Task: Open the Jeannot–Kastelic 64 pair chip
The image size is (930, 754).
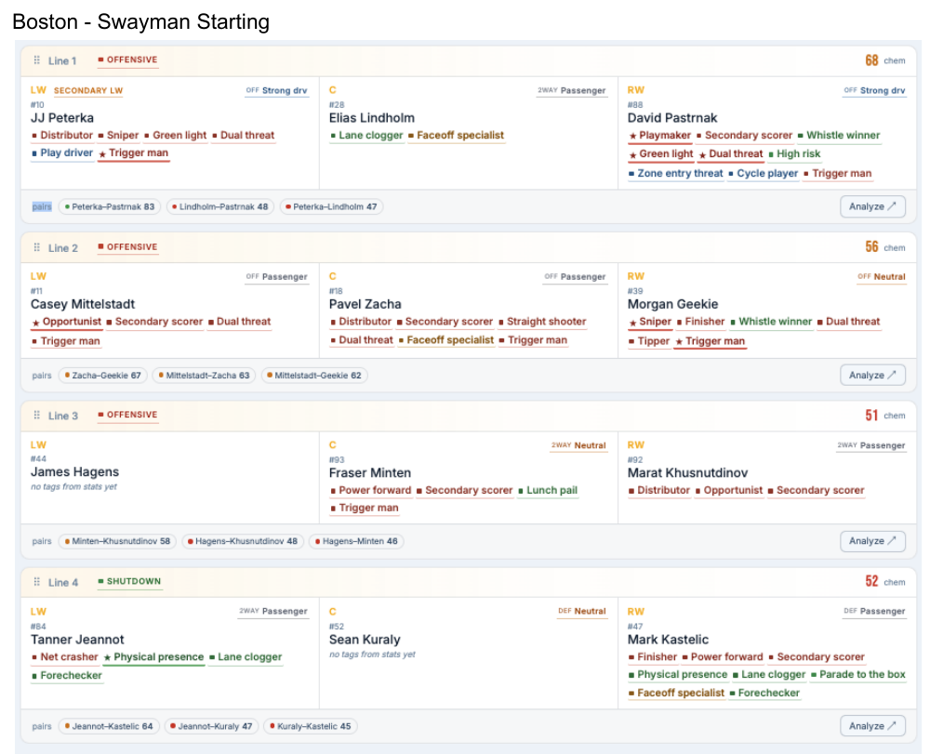Action: [109, 726]
